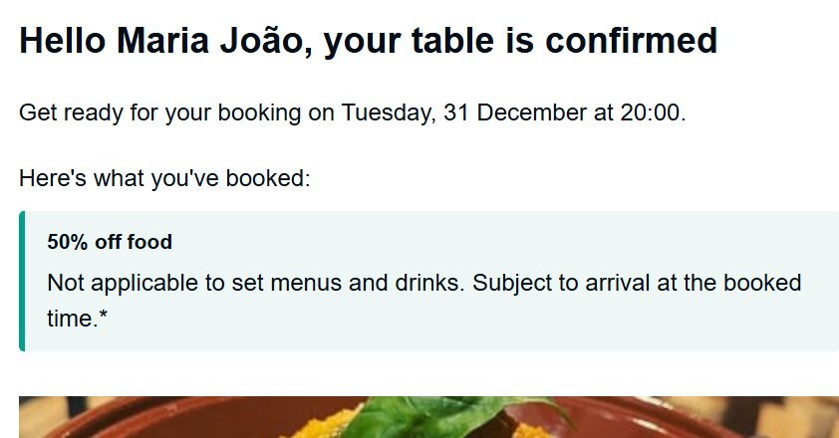839x438 pixels.
Task: Click the teal accent bar on the offer box
Action: [x=21, y=281]
